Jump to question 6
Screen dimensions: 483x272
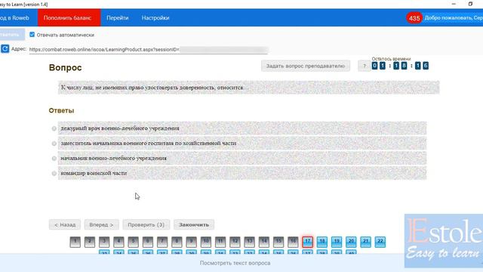point(148,242)
